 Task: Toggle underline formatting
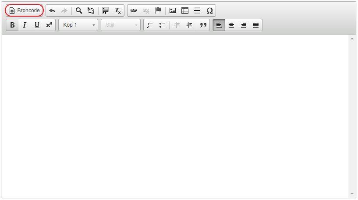(x=37, y=25)
